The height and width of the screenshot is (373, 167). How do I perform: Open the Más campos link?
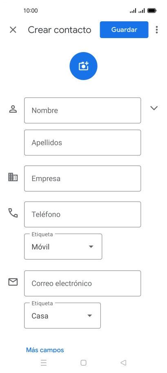pyautogui.click(x=45, y=350)
